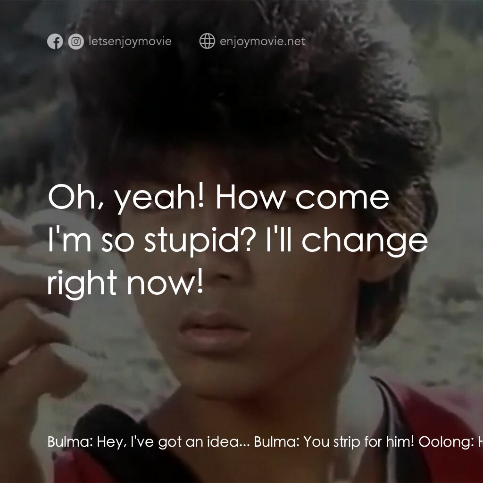
Task: Select the line "I'm so stupid? I'll change"
Action: point(238,241)
